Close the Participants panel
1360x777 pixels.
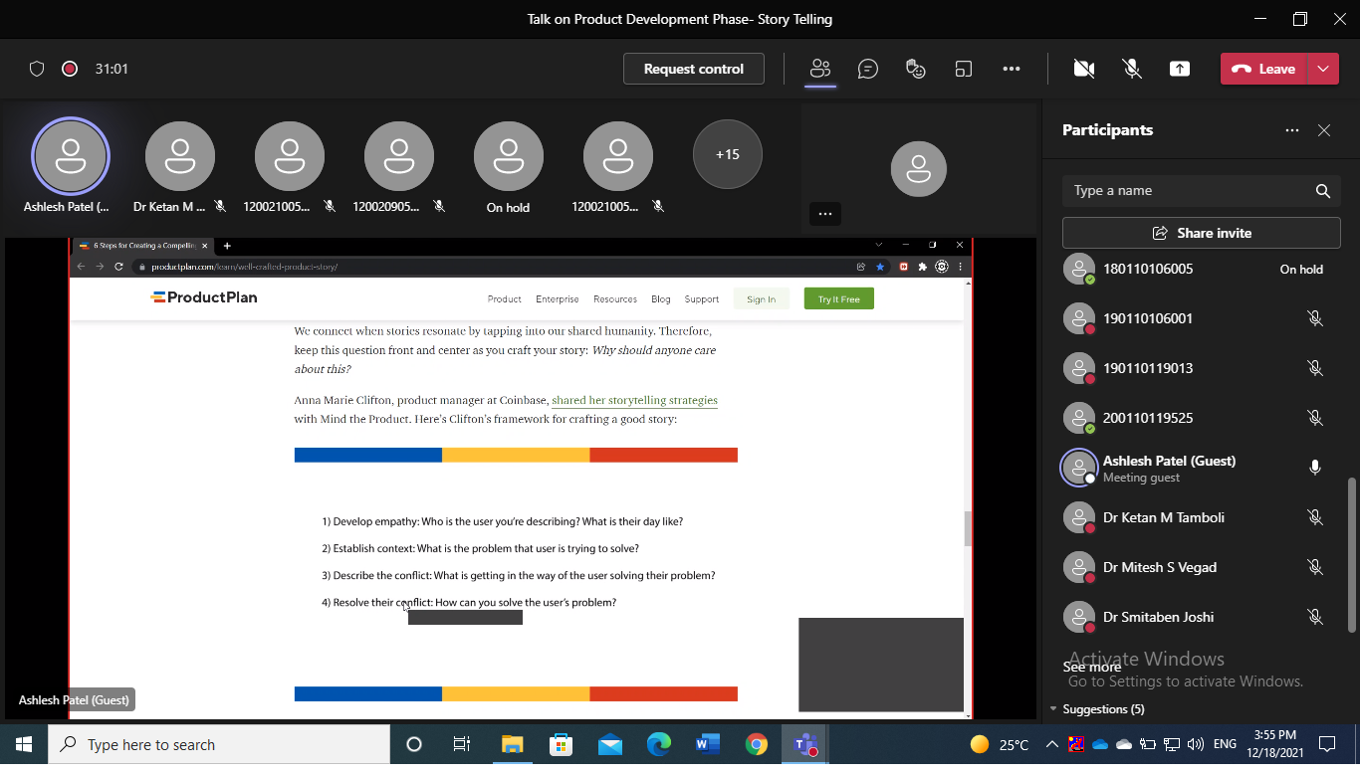(x=1324, y=130)
